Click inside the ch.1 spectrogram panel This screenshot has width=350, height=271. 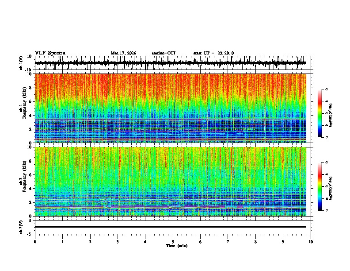[171, 108]
